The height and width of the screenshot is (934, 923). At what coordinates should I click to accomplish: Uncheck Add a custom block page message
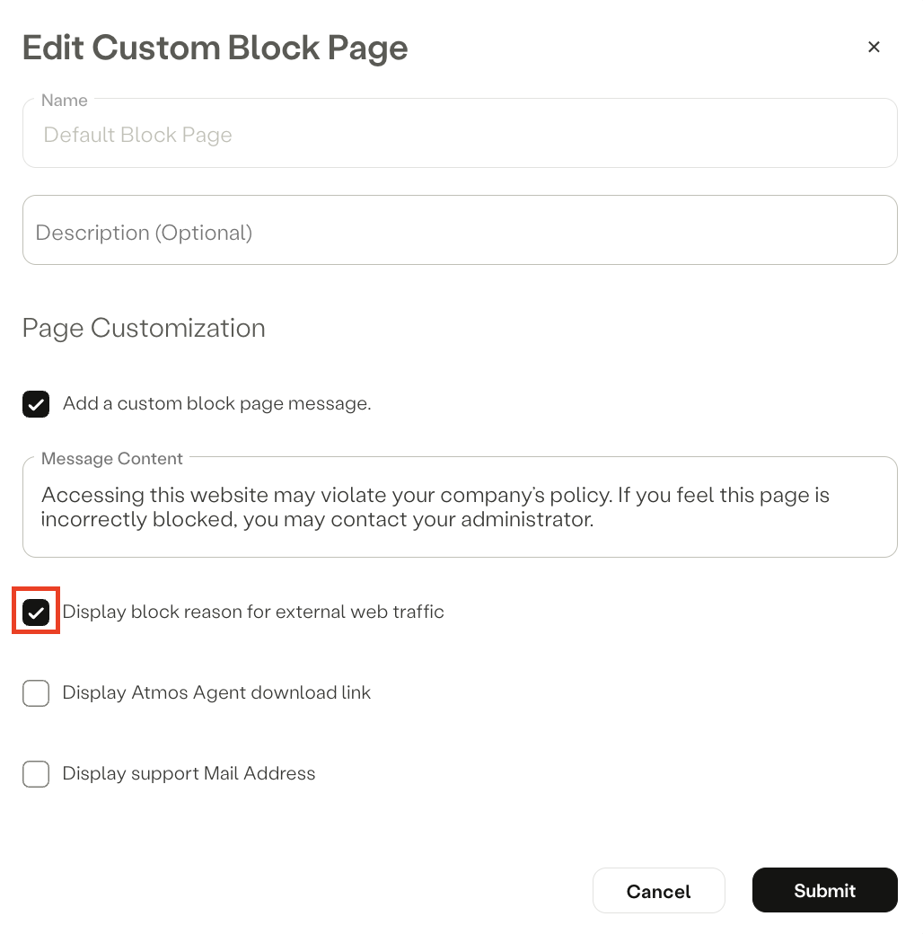coord(36,404)
